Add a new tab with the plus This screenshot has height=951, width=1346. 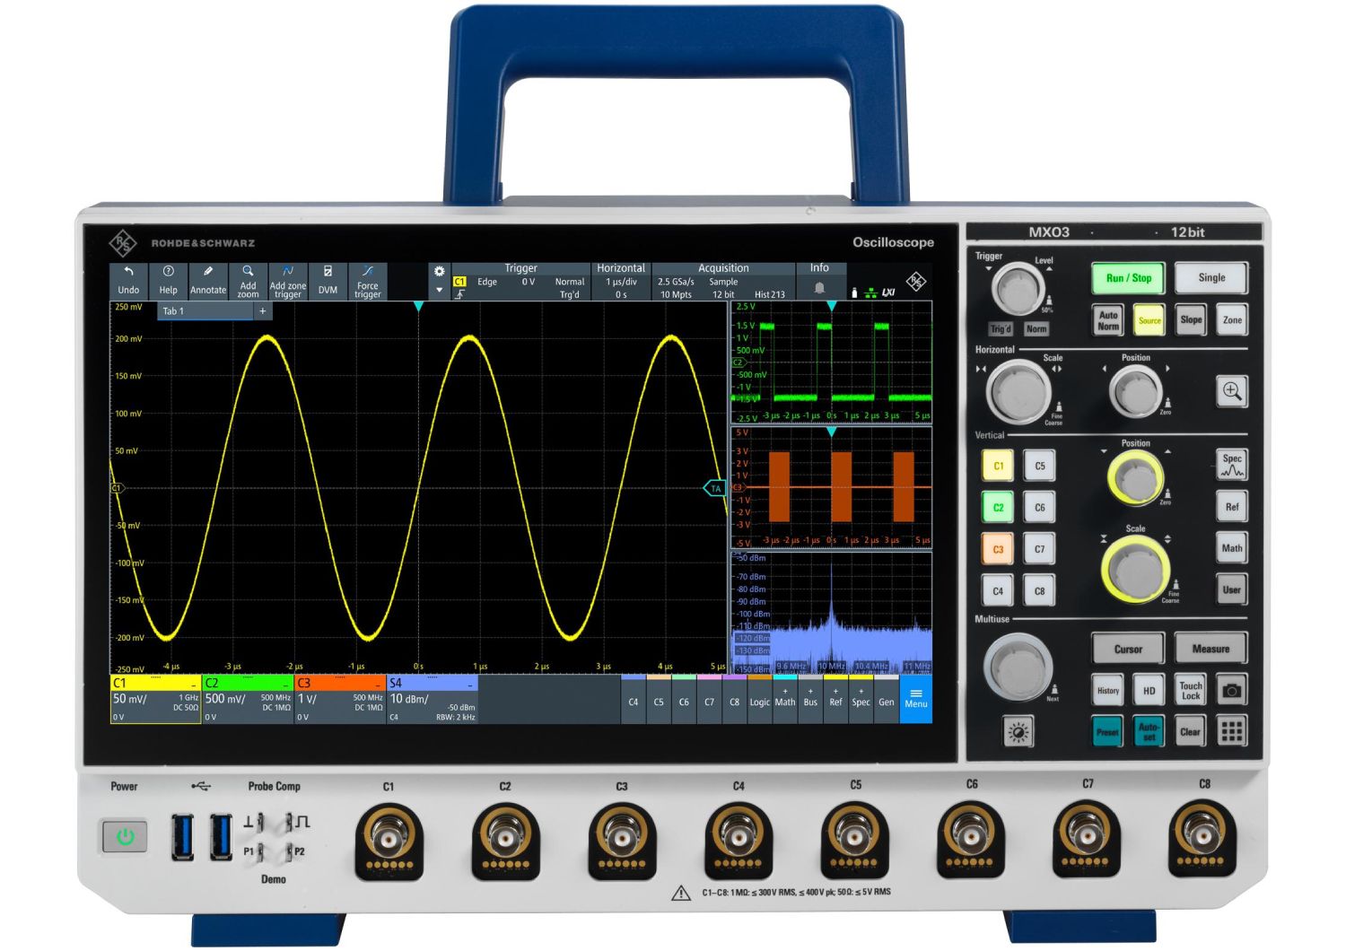click(263, 311)
